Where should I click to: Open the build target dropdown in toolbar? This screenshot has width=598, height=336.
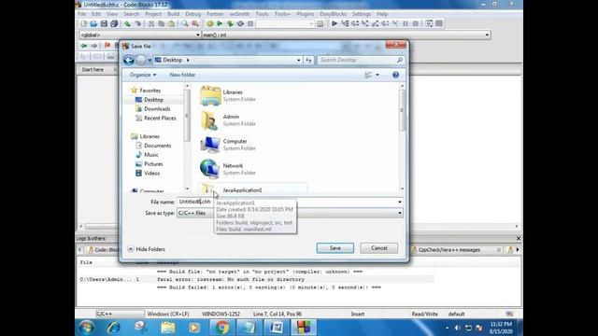coord(311,23)
